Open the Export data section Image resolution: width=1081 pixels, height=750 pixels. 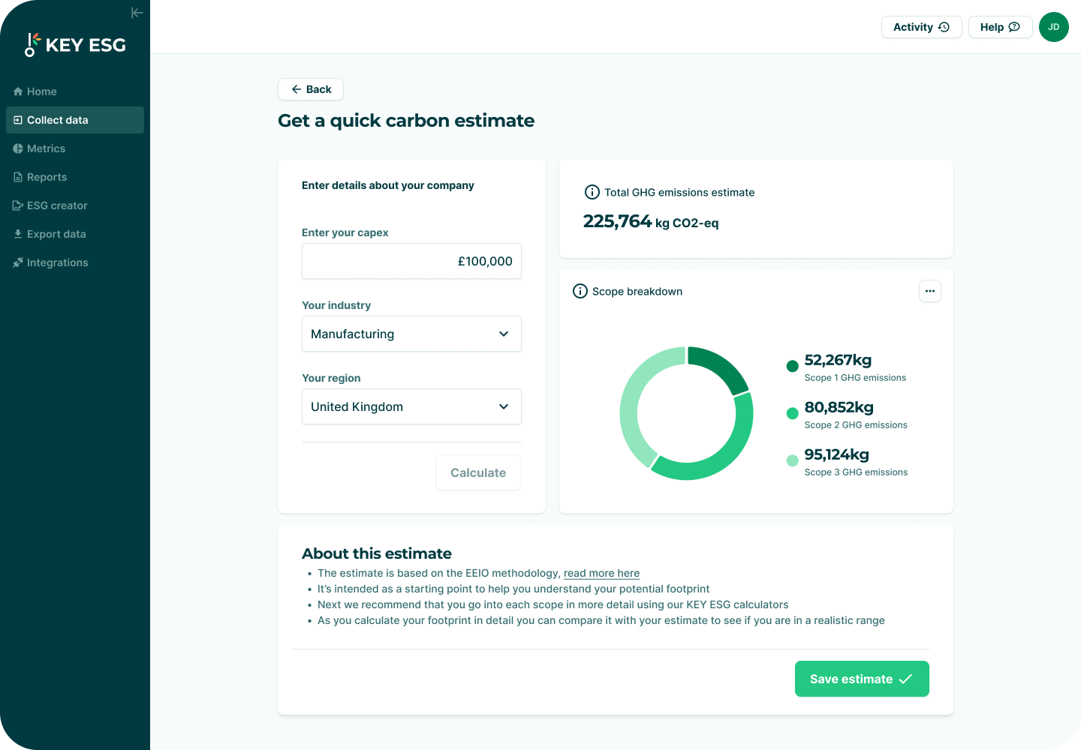pyautogui.click(x=56, y=233)
